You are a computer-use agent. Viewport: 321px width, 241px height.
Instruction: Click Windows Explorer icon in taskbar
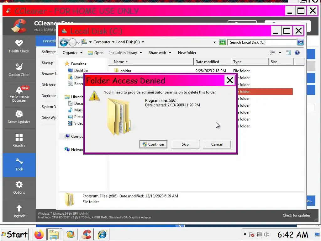53,234
